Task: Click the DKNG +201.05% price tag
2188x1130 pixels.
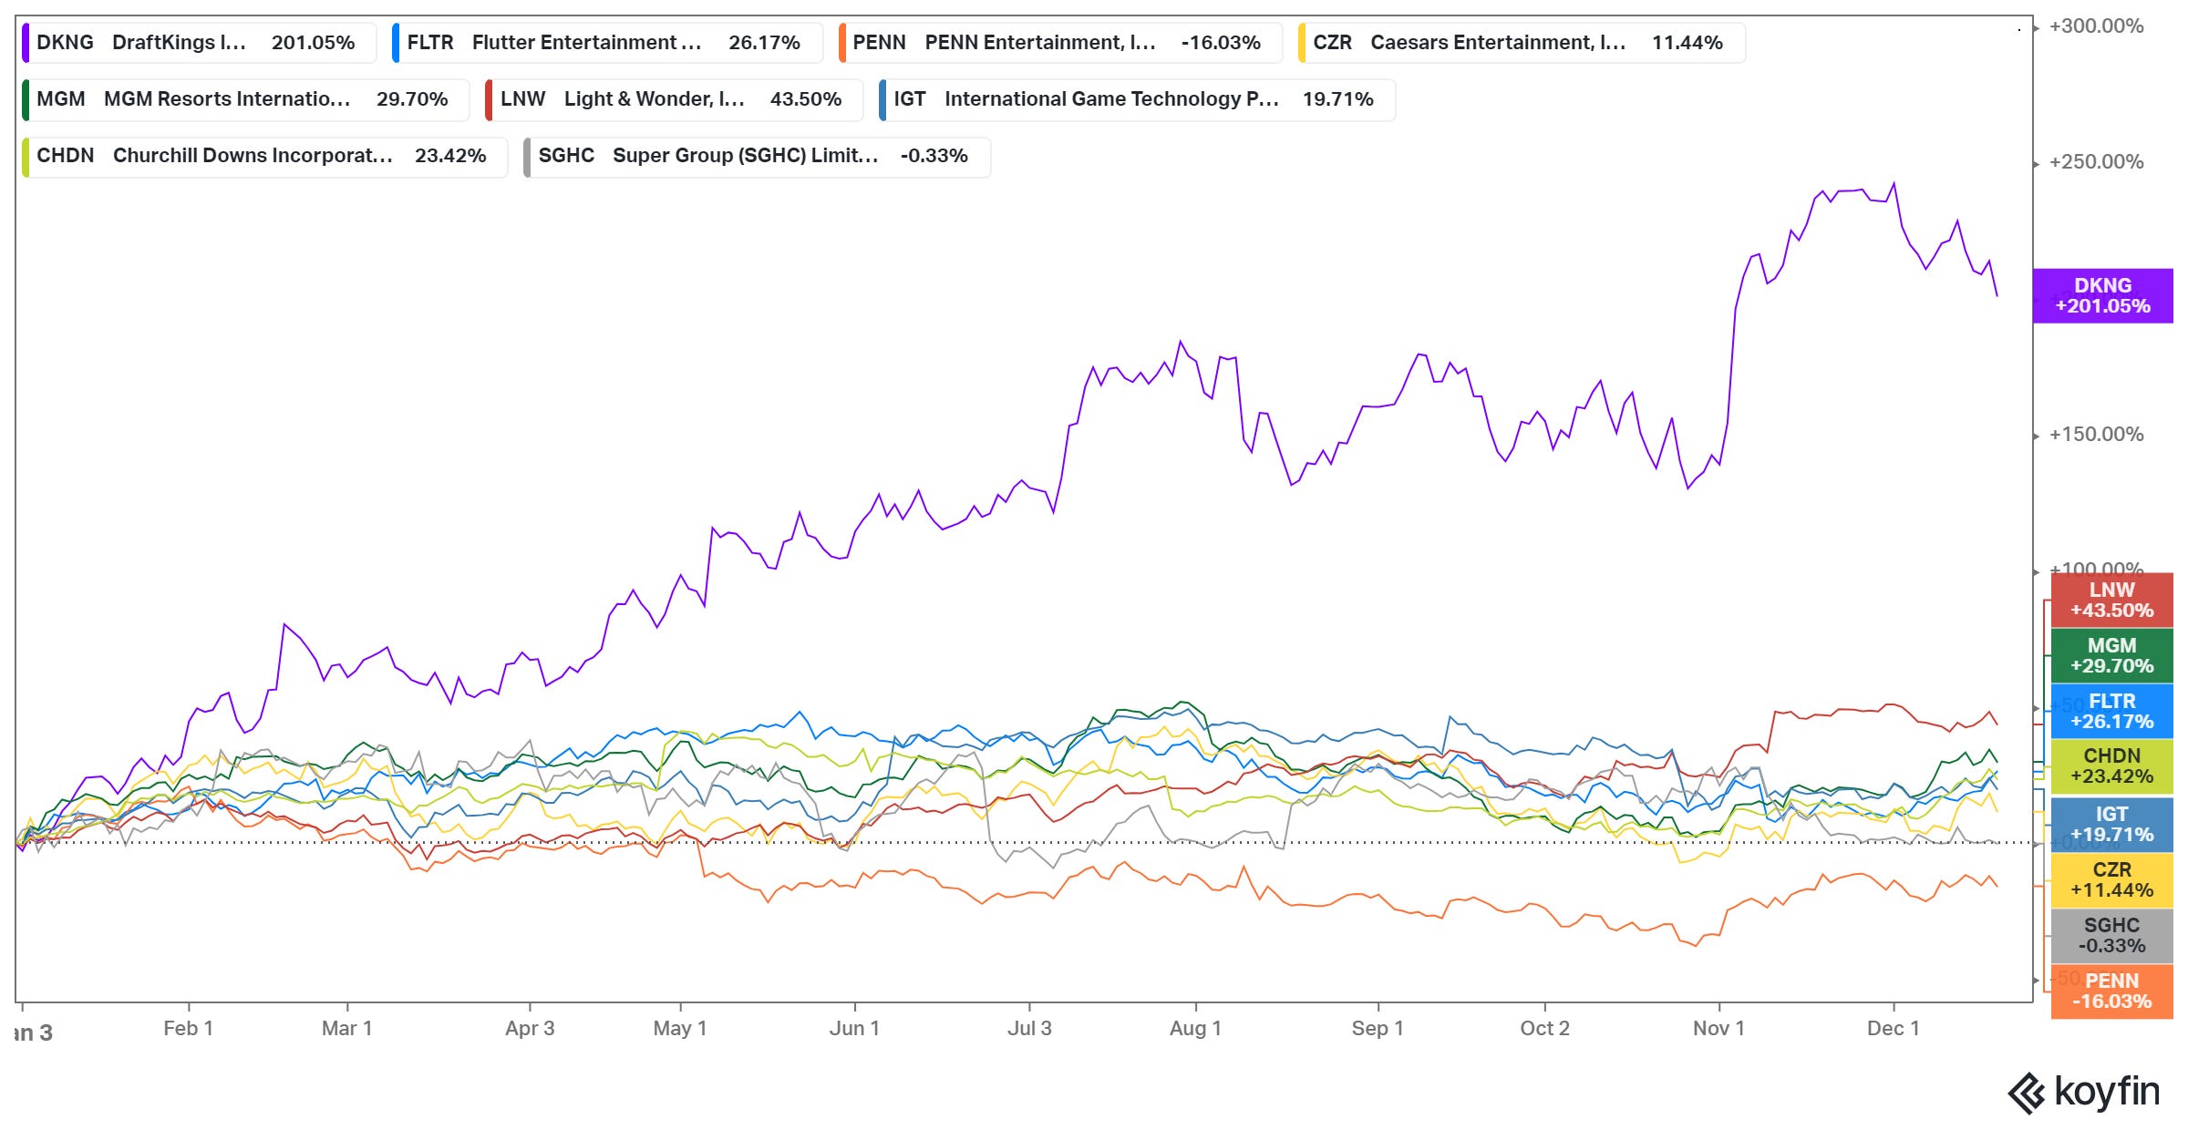Action: [2102, 296]
